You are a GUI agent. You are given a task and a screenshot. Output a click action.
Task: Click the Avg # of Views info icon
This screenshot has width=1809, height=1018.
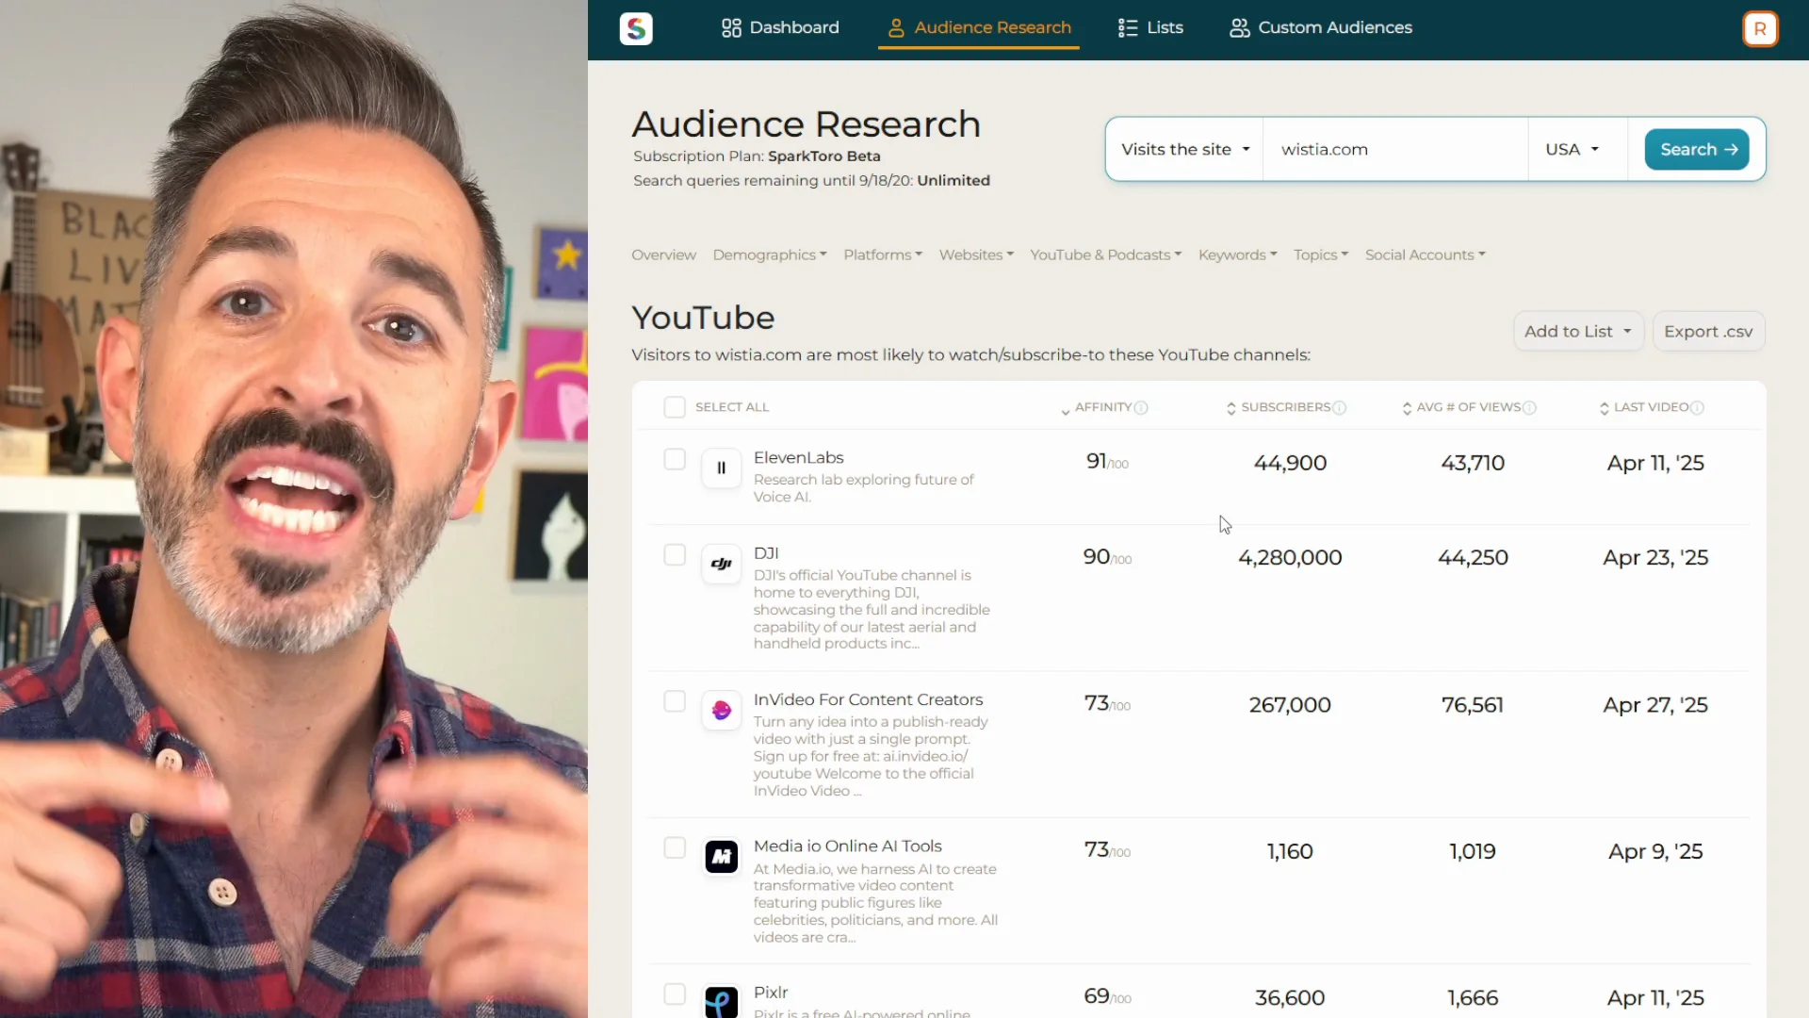coord(1529,407)
